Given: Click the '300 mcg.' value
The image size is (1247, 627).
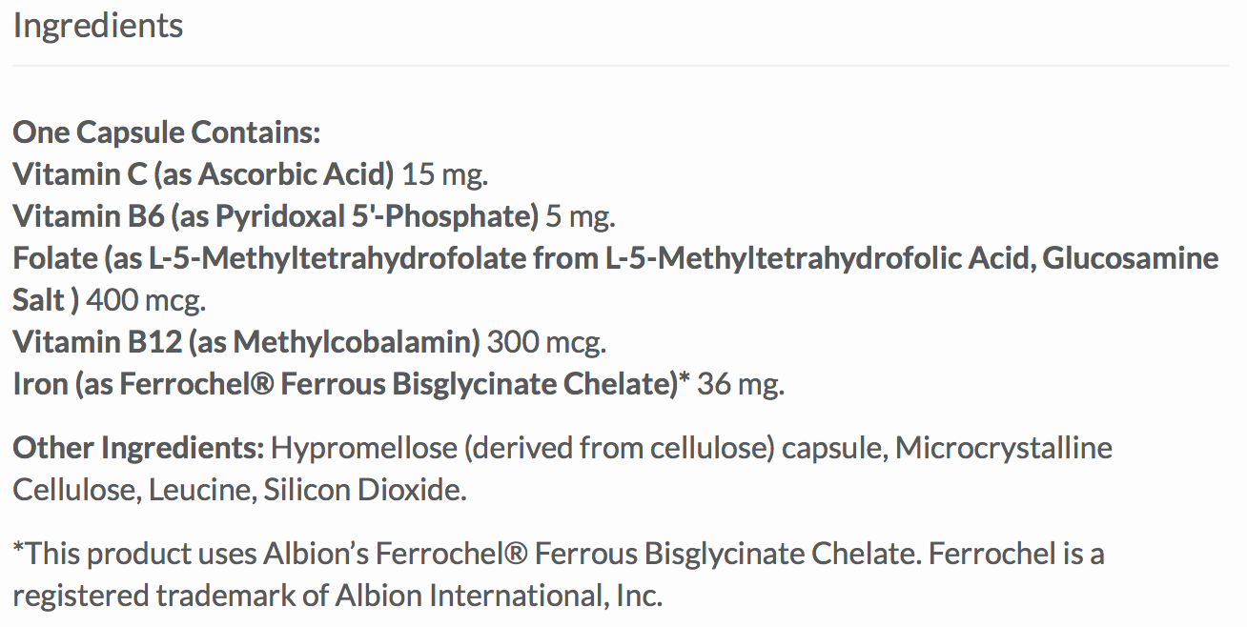Looking at the screenshot, I should 546,342.
